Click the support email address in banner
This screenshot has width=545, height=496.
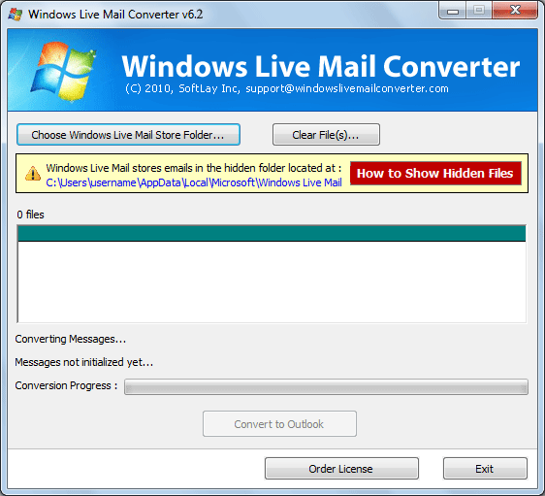pos(347,88)
